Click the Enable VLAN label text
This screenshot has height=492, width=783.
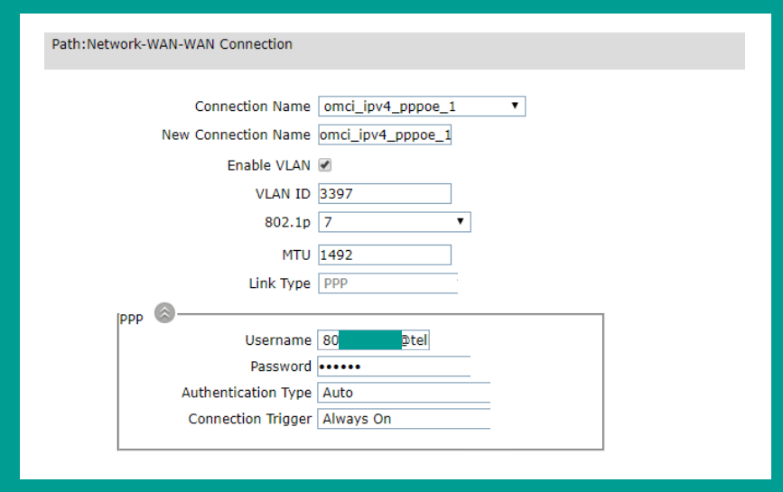click(268, 165)
